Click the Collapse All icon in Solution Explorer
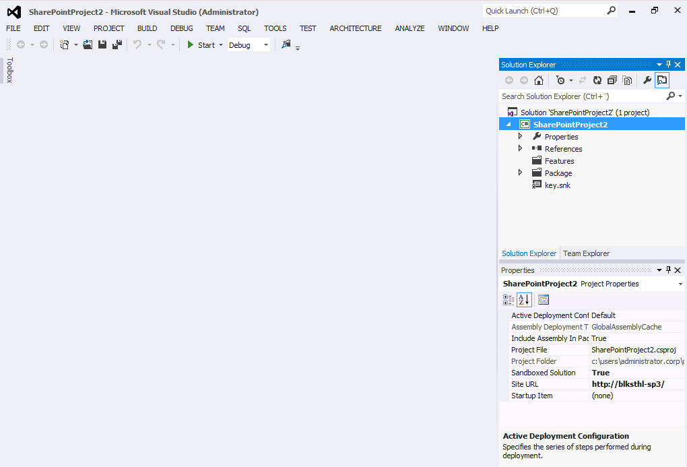Screen dimensions: 687x467 [x=612, y=80]
